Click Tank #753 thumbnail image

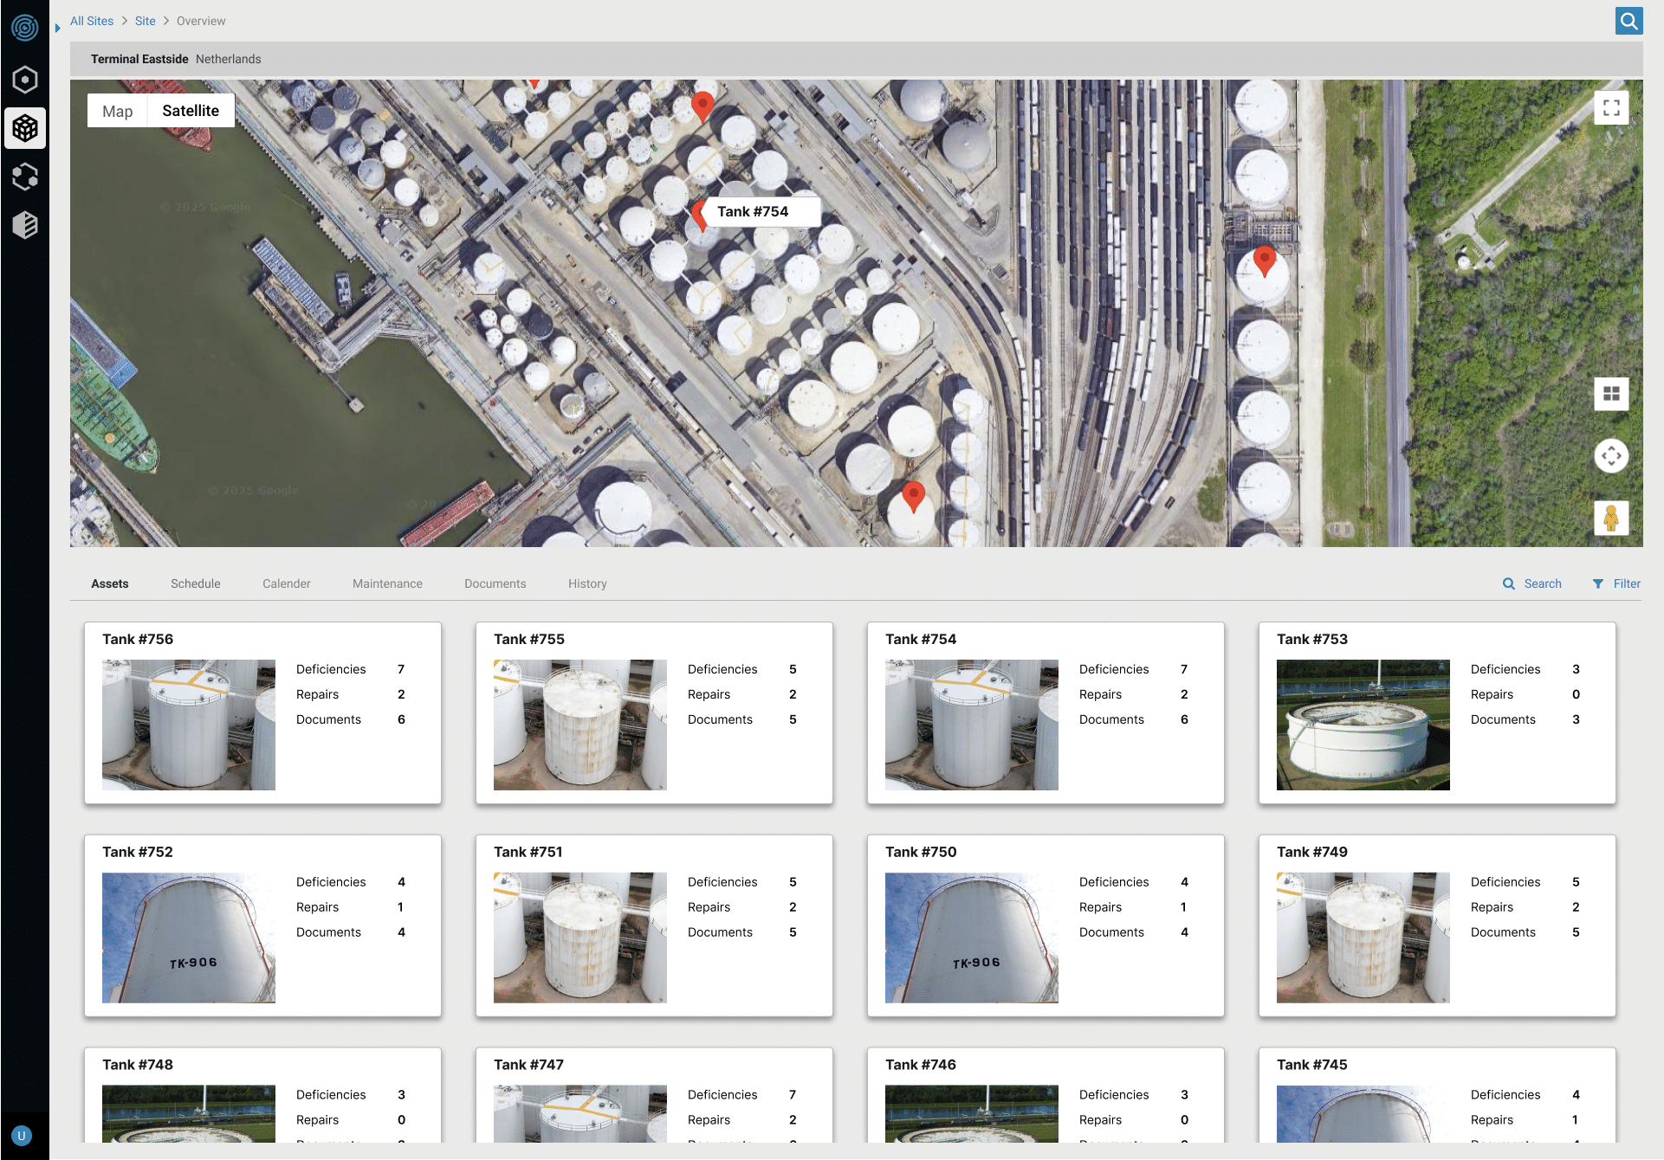point(1363,725)
